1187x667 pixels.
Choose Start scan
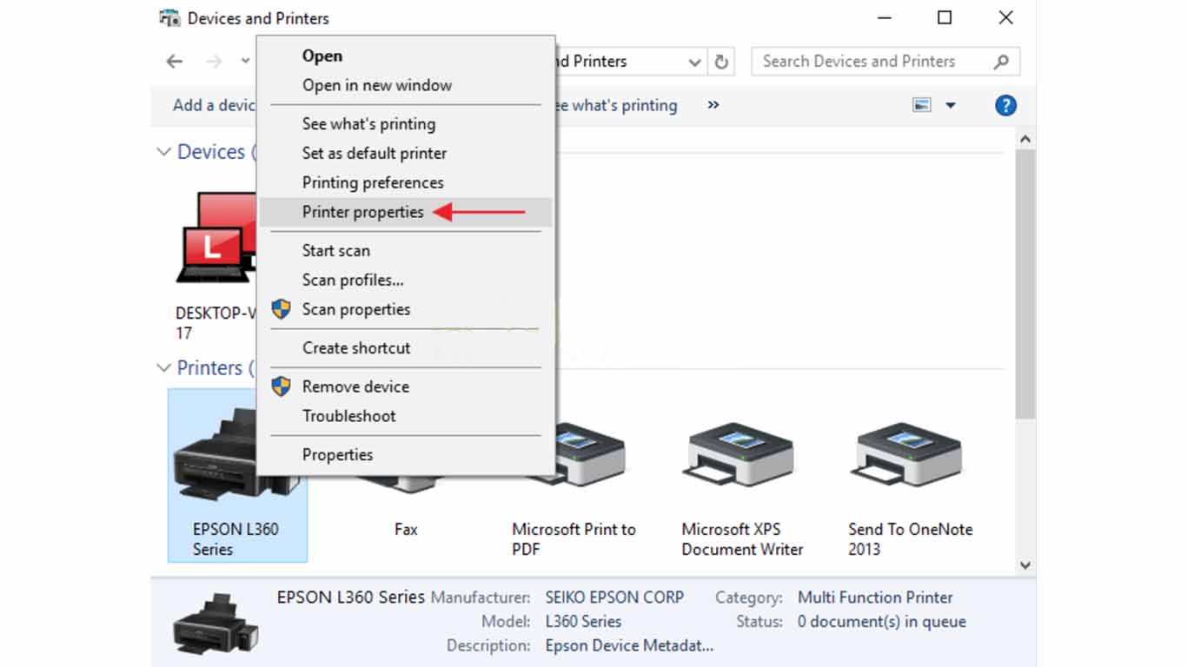tap(405, 250)
